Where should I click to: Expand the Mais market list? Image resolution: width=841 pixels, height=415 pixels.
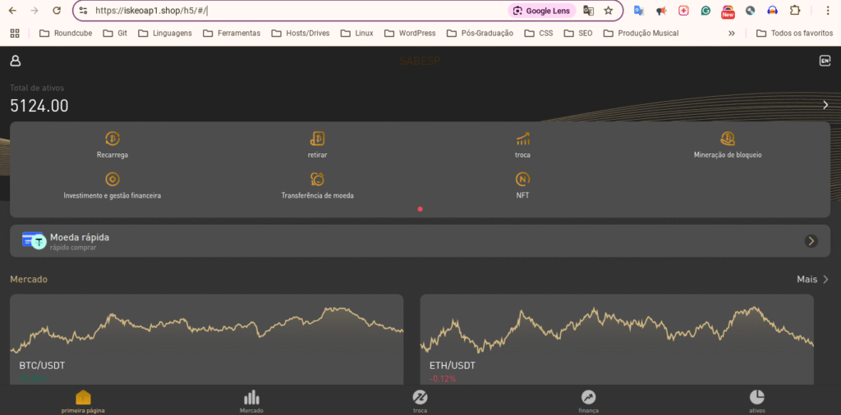tap(812, 280)
